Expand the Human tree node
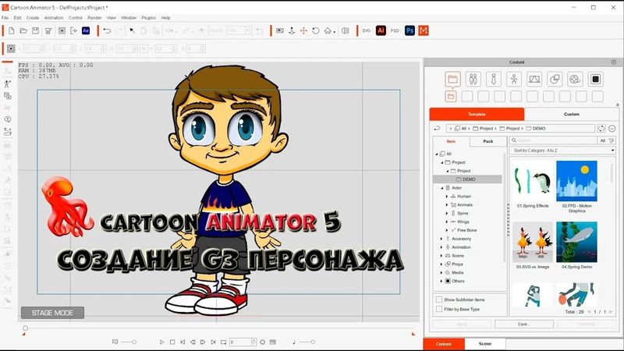This screenshot has width=624, height=351. pyautogui.click(x=446, y=197)
